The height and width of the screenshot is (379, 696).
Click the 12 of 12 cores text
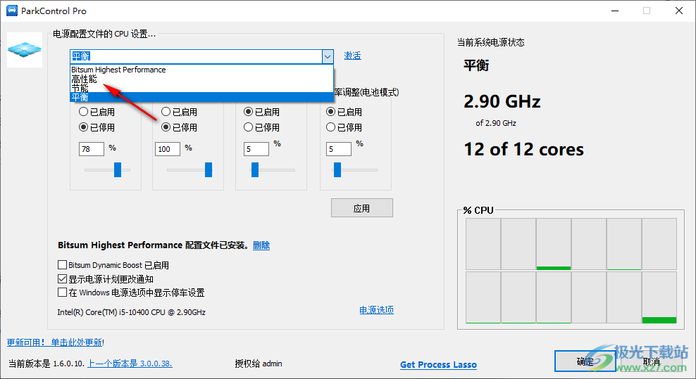(524, 149)
